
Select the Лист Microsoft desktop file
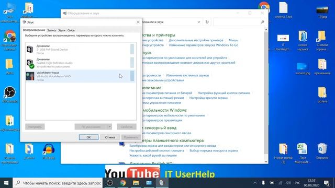click(303, 153)
